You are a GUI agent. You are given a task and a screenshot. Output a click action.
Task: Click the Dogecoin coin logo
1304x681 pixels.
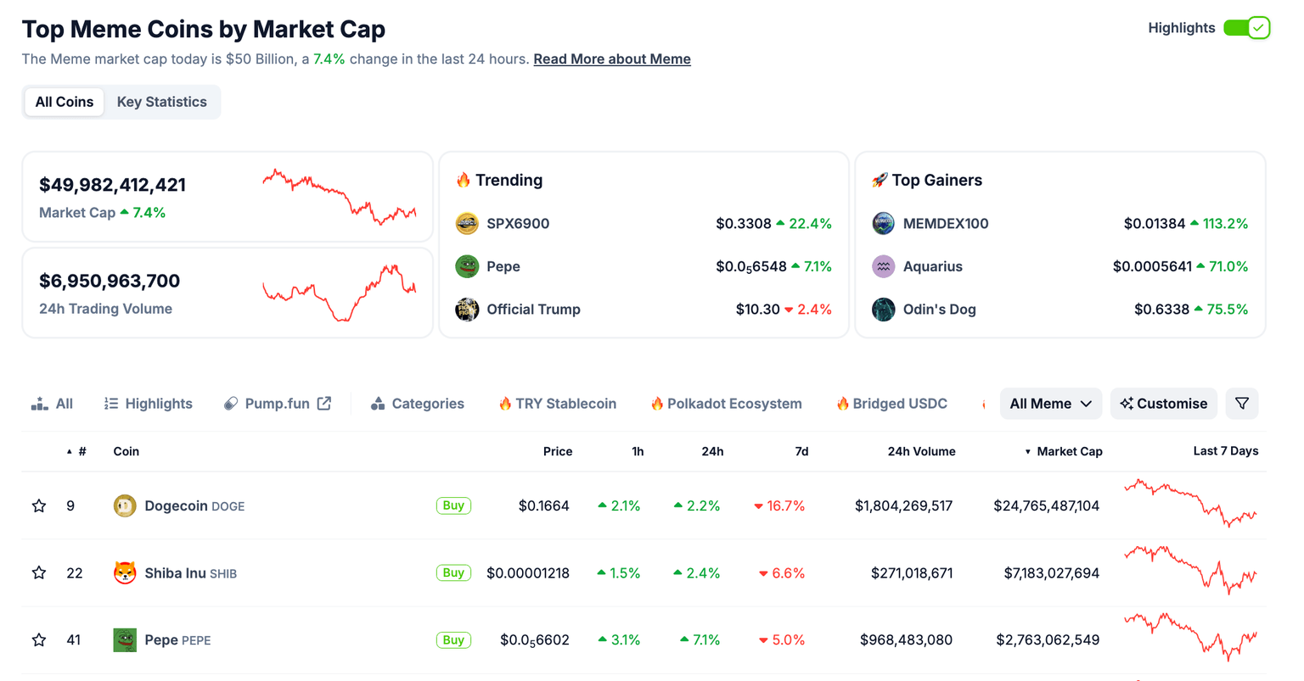click(124, 505)
